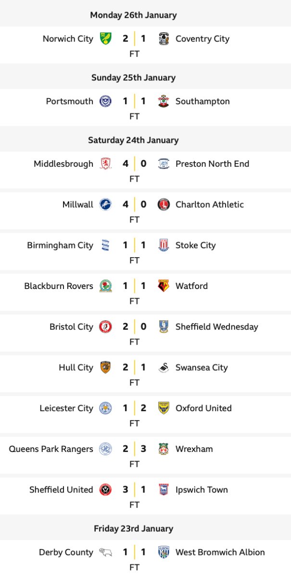Viewport: 291px width, 577px height.
Task: Click the Norwich City club crest
Action: (x=105, y=39)
